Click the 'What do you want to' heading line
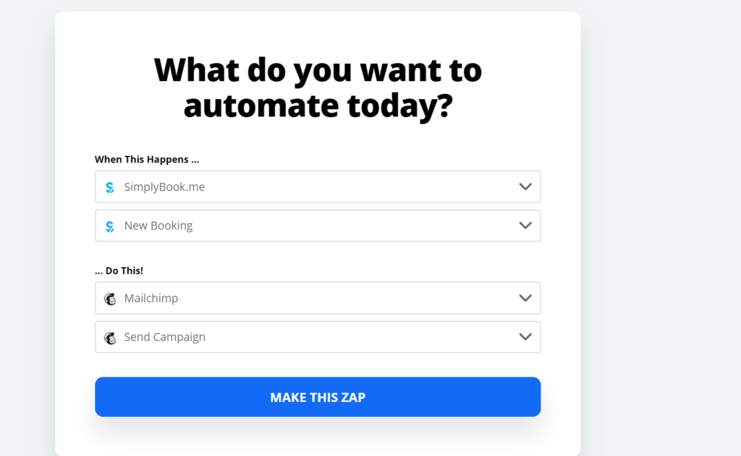Image resolution: width=741 pixels, height=456 pixels. click(318, 70)
